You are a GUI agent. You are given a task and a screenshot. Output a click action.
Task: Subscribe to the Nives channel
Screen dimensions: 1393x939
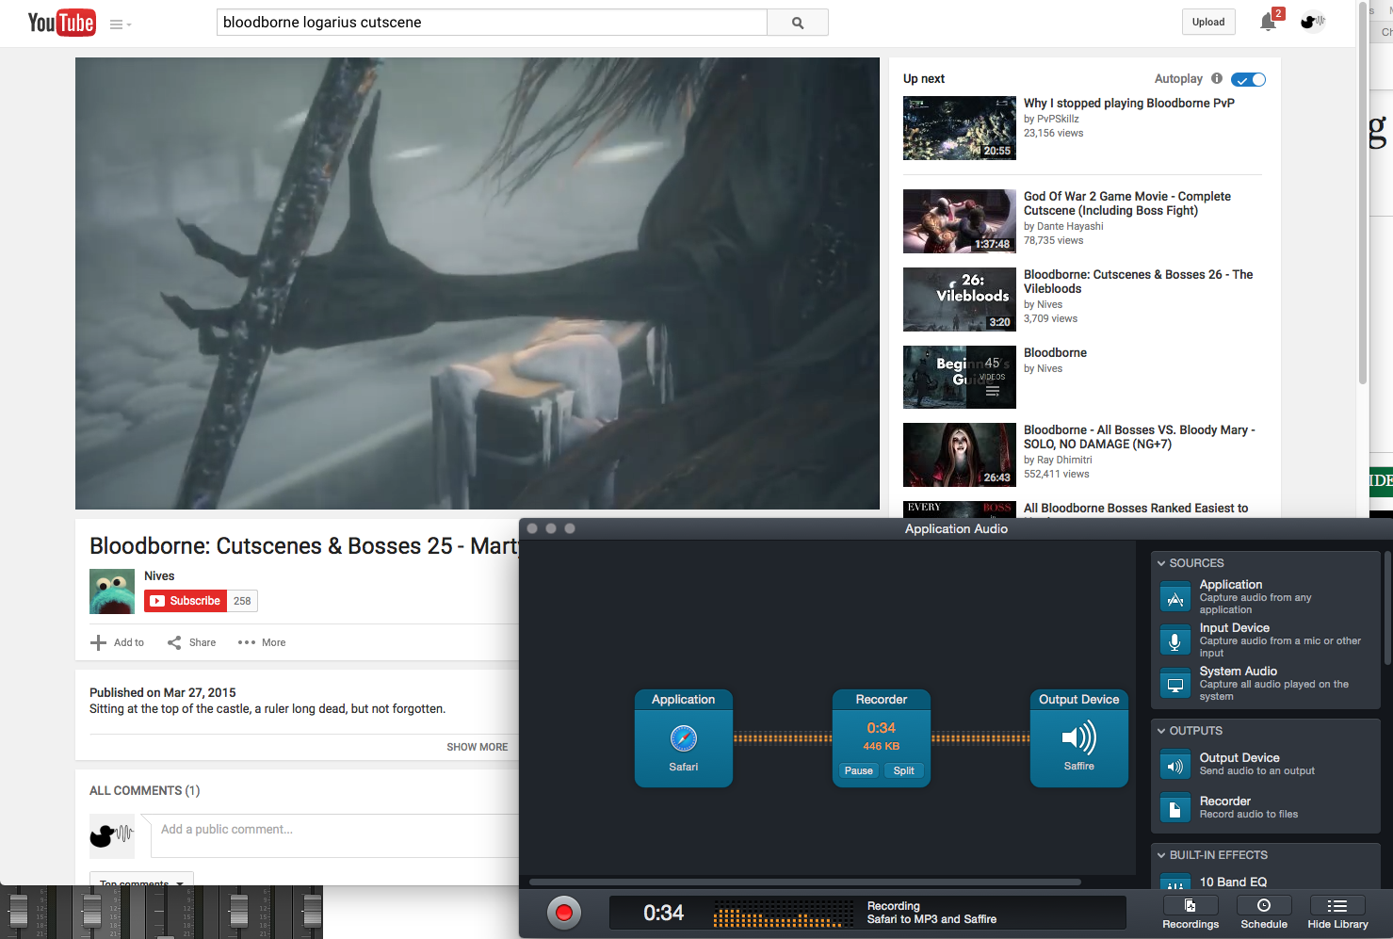point(186,601)
